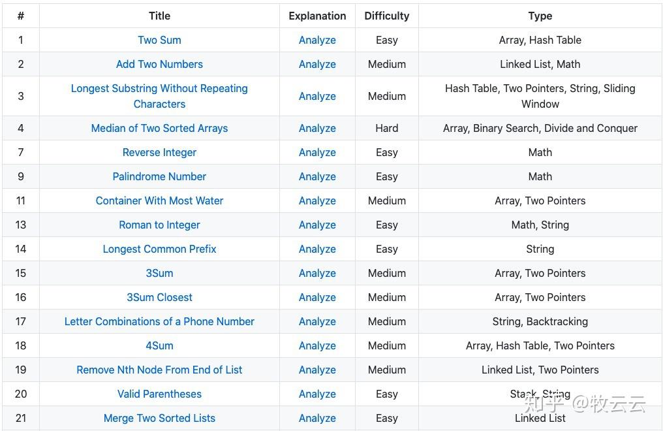
Task: Open Letter Combinations of a Phone Number
Action: pos(159,321)
